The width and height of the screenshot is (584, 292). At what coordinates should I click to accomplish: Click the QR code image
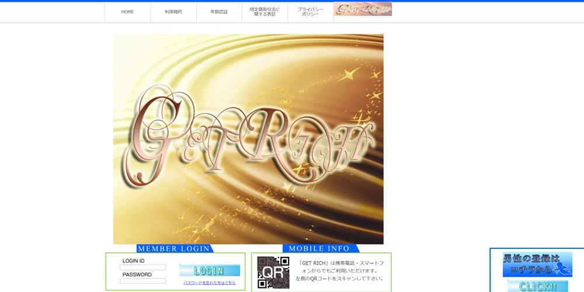[273, 272]
